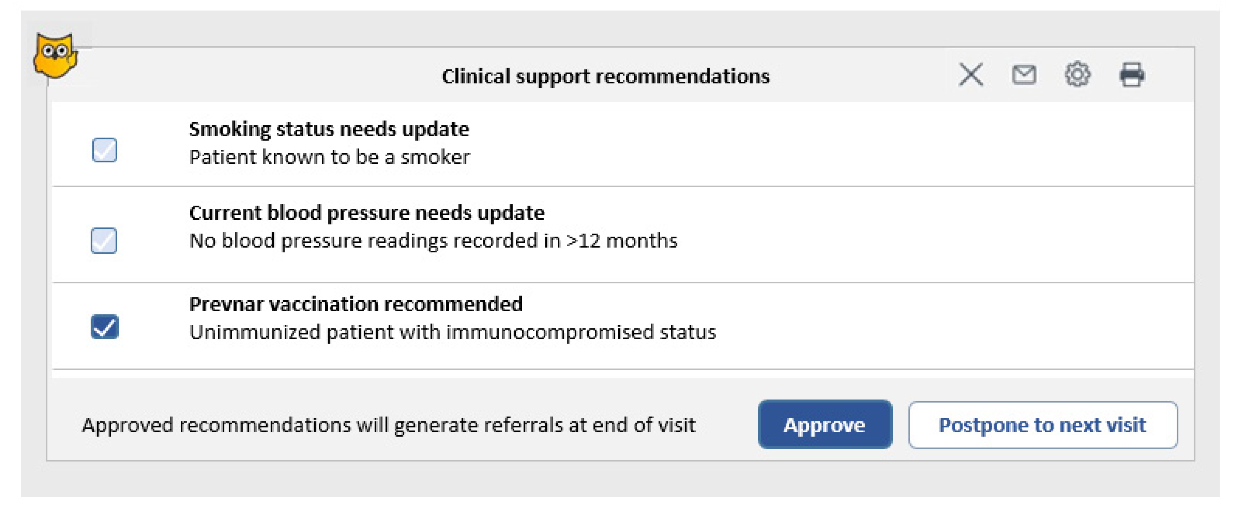1239x507 pixels.
Task: Click 'Unimmunized patient with immunocompromised status' text
Action: pos(453,332)
